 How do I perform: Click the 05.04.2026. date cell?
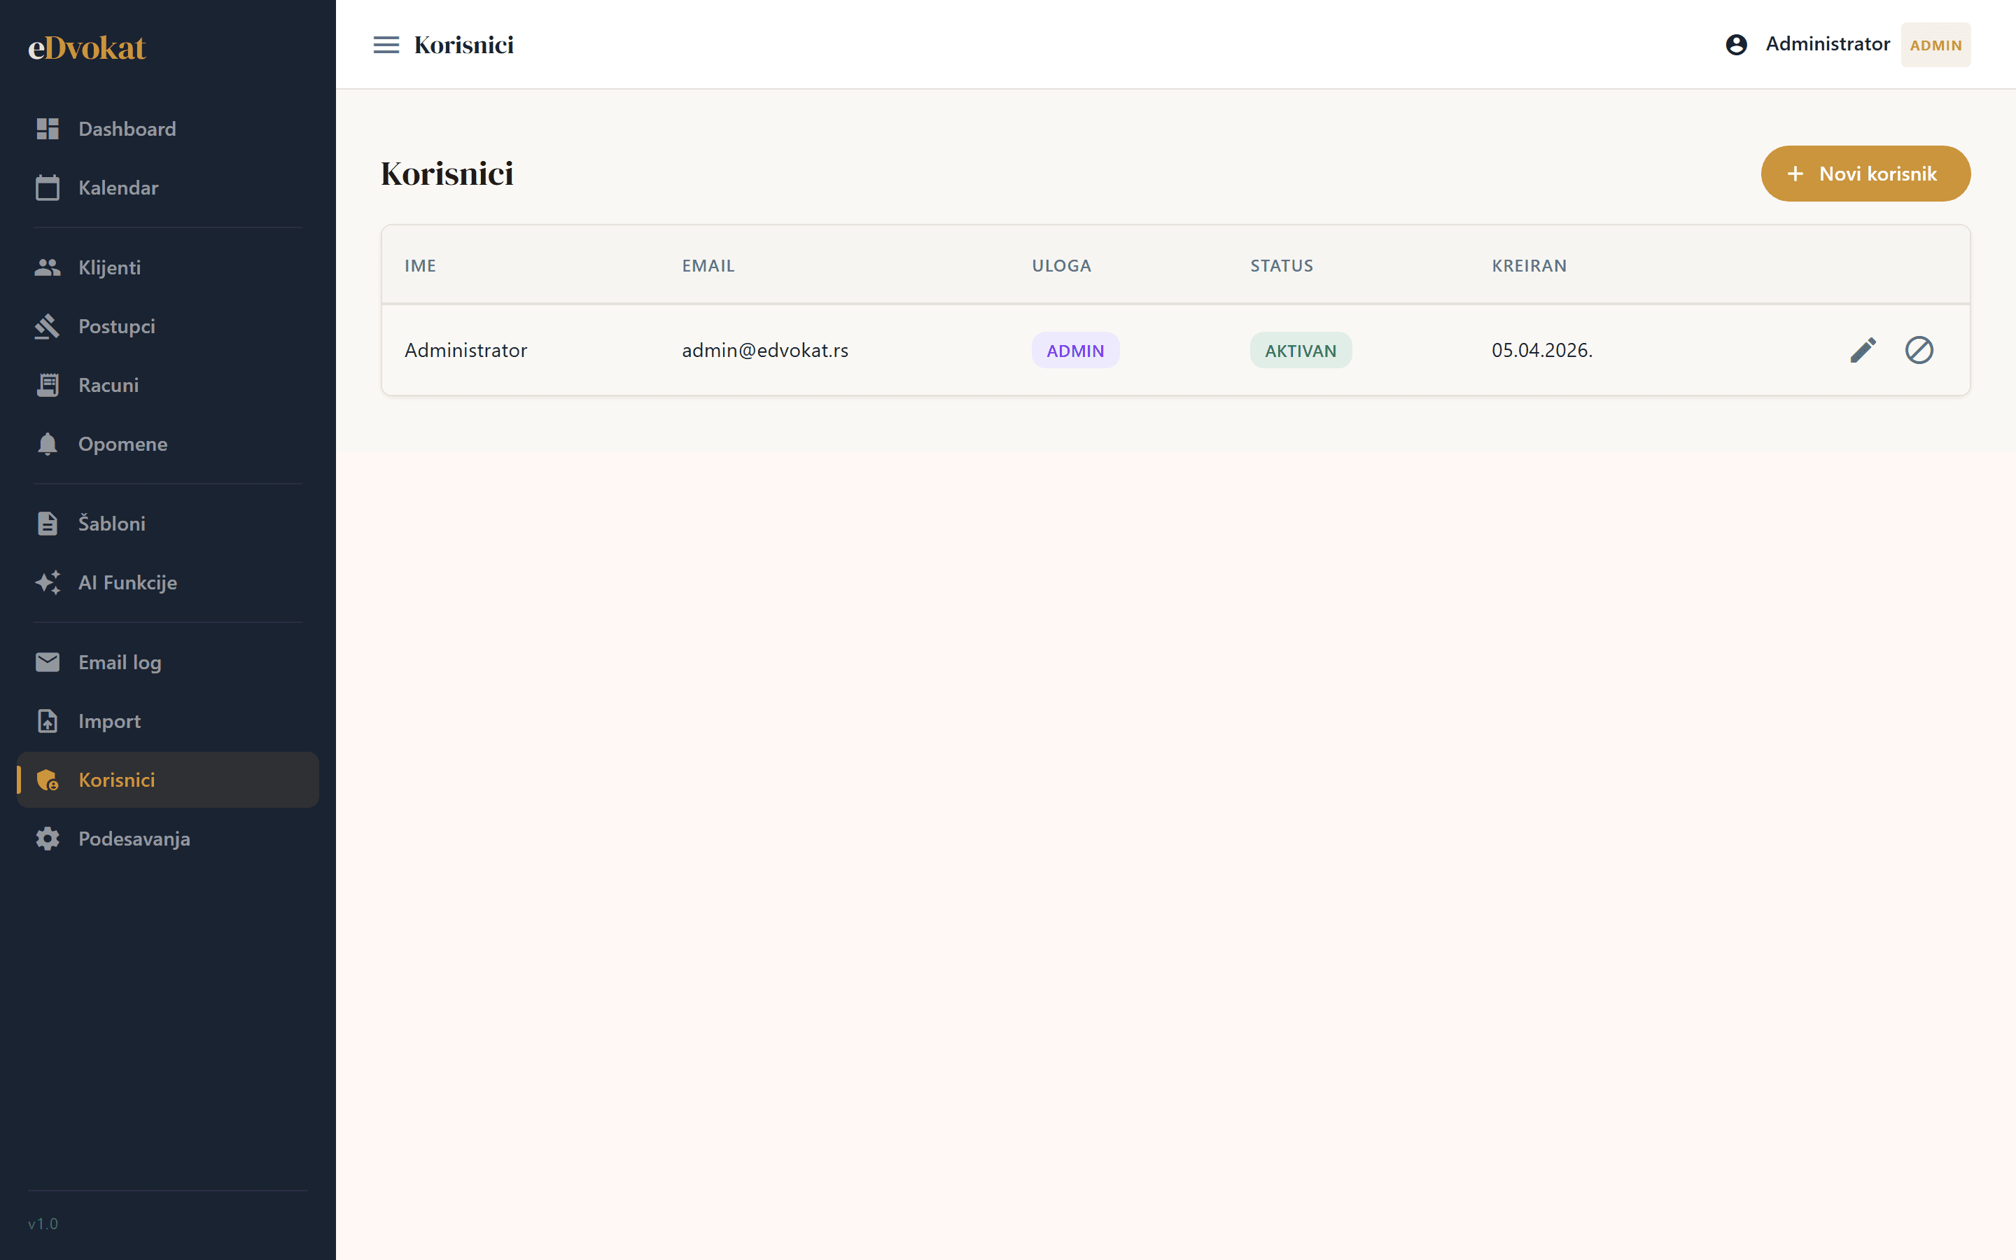[1541, 350]
